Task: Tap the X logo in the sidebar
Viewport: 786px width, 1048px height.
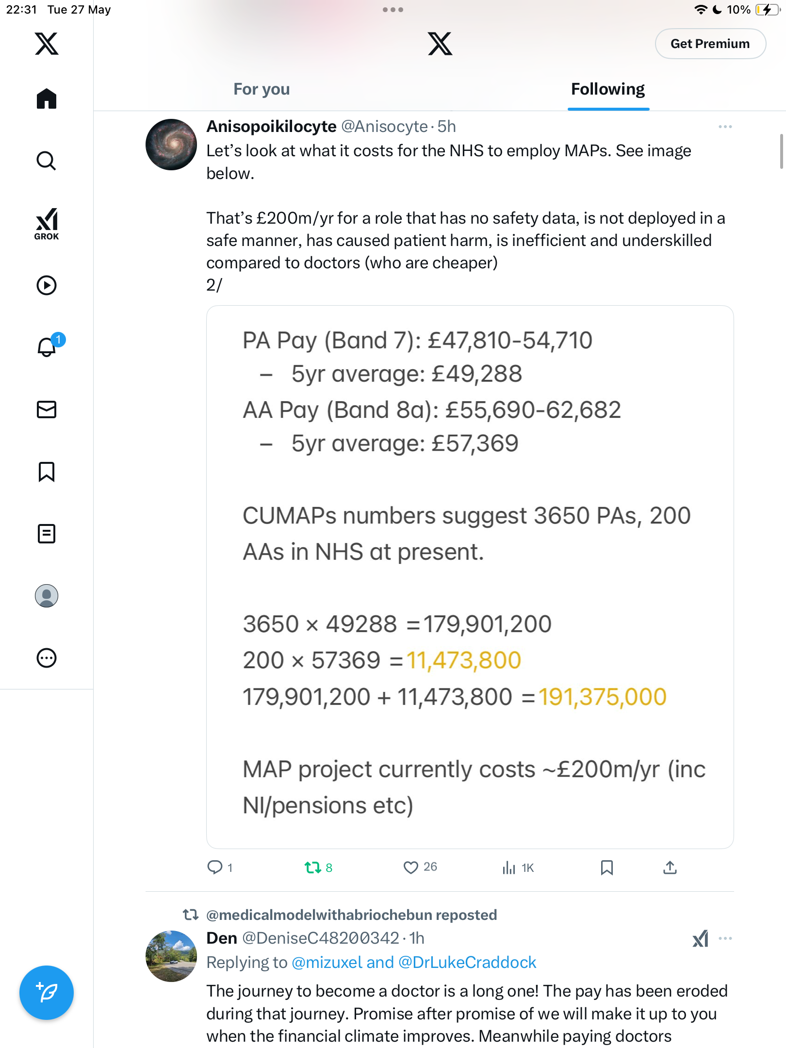Action: [x=47, y=44]
